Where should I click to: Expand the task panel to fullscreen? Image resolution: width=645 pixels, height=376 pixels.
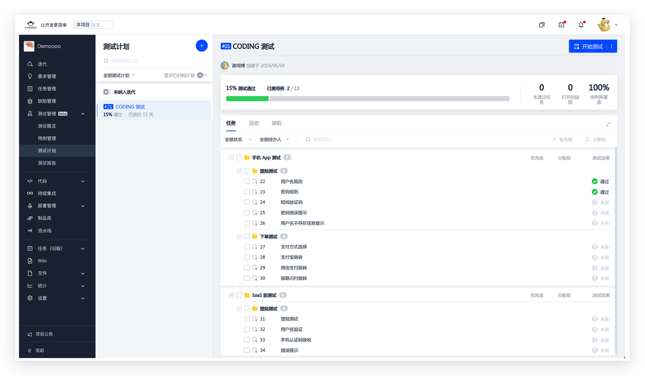tap(608, 124)
